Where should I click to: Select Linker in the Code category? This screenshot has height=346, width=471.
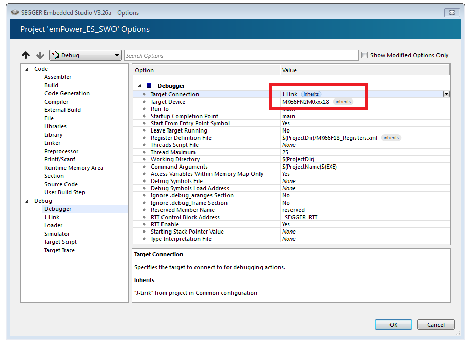coord(52,143)
